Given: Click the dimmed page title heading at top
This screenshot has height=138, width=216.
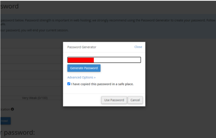Looking at the screenshot, I should 9,6.
